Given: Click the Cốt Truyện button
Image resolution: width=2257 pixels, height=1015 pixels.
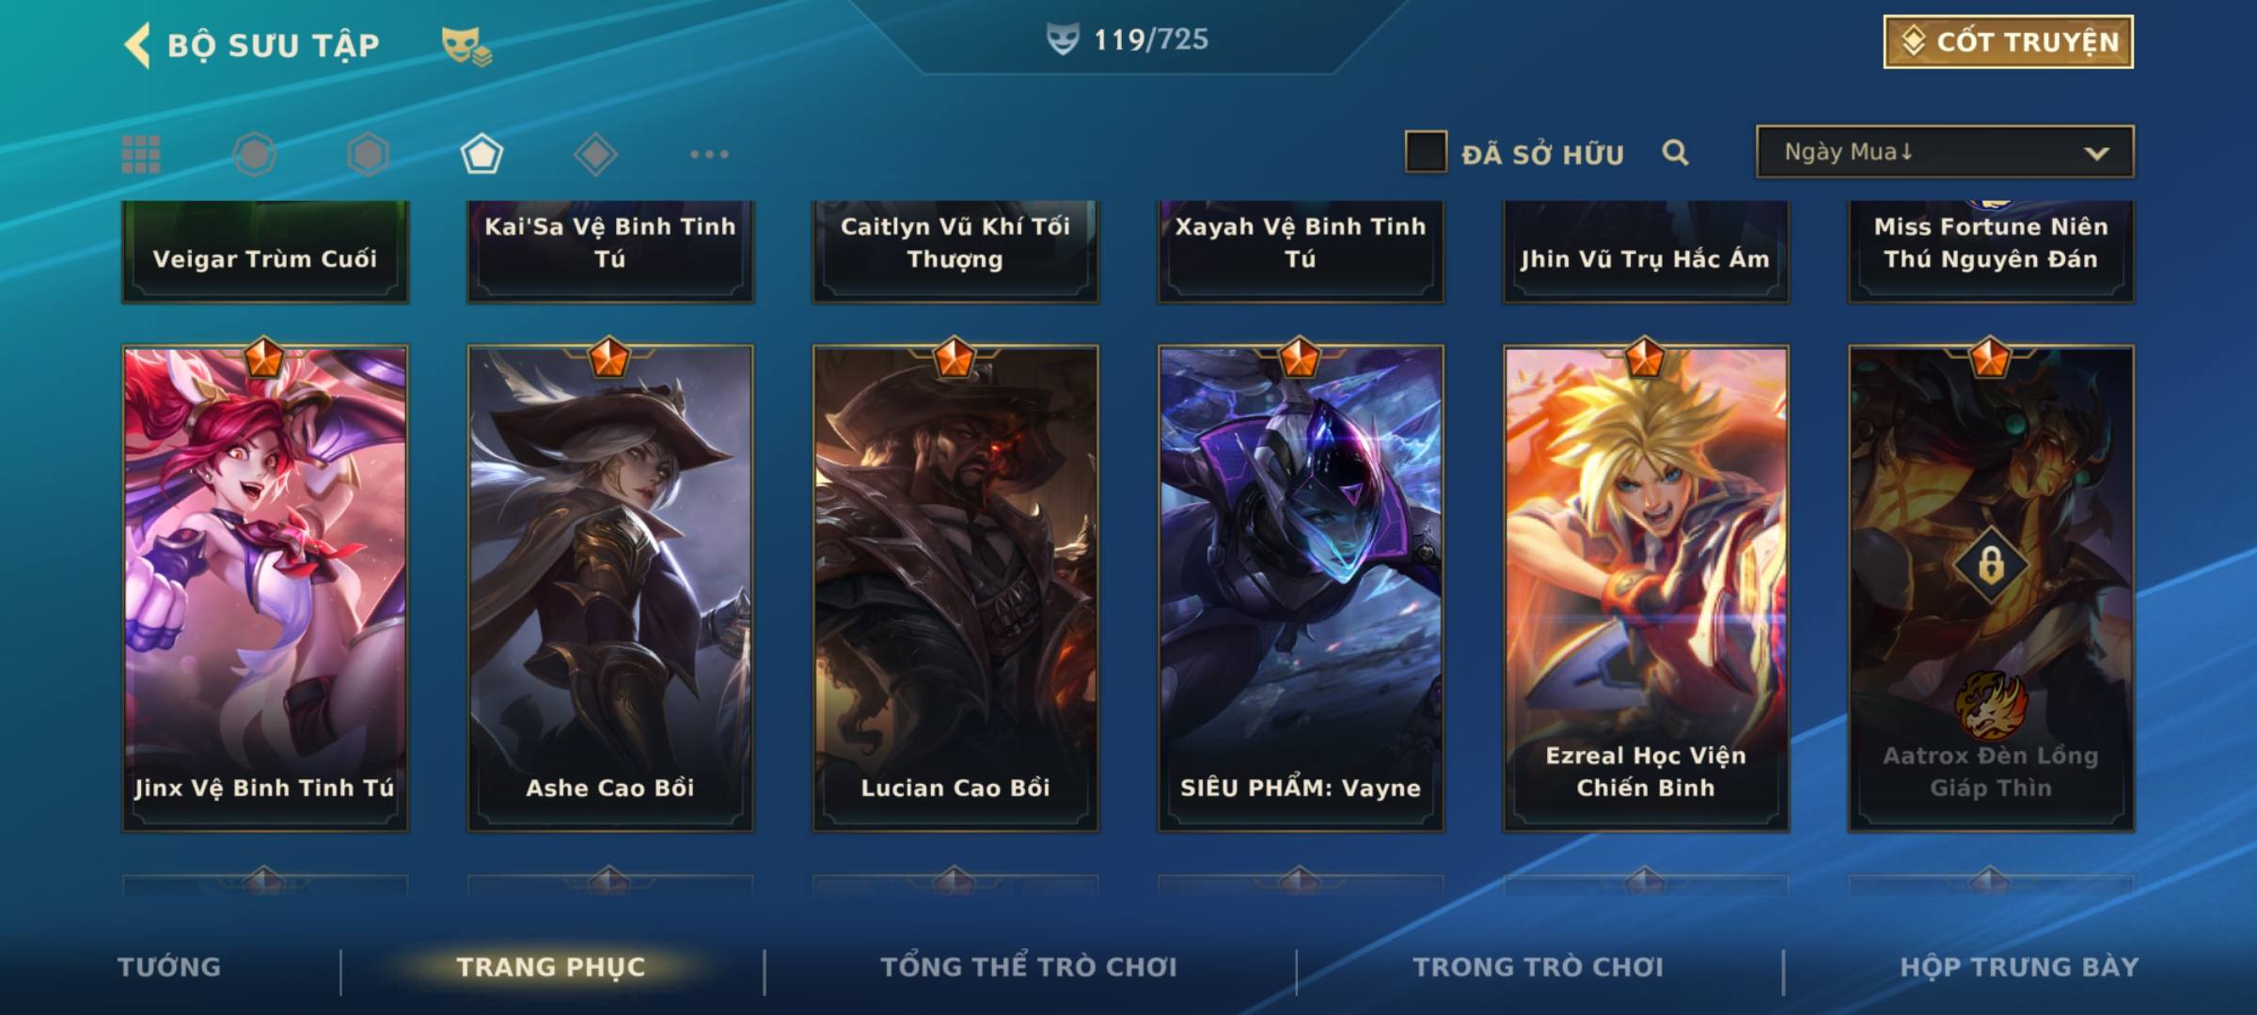Looking at the screenshot, I should click(x=2008, y=42).
